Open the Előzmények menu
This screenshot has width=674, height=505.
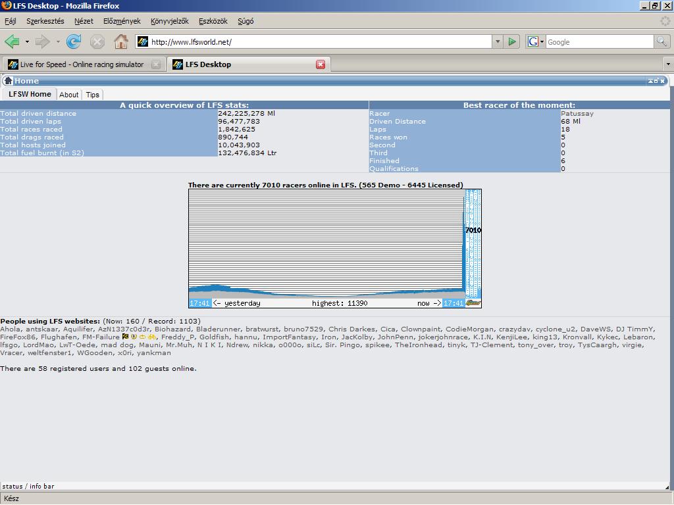pyautogui.click(x=122, y=21)
